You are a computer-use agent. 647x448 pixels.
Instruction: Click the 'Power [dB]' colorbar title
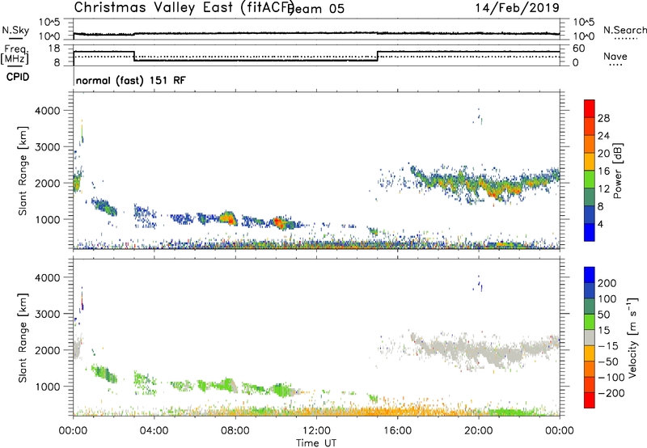(618, 171)
